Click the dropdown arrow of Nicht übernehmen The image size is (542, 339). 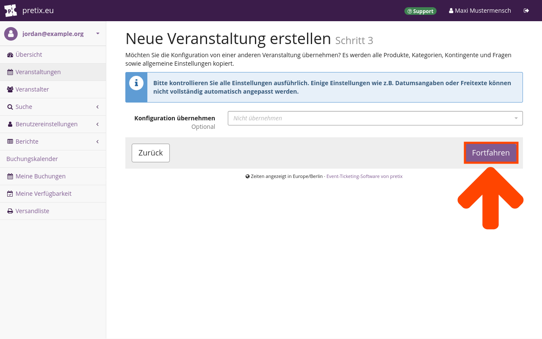[x=516, y=118]
